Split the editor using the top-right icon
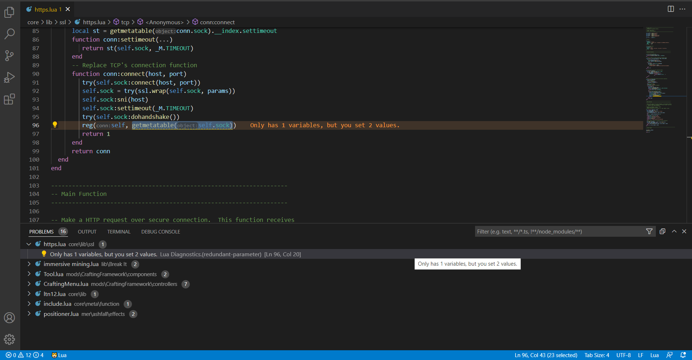 point(671,9)
